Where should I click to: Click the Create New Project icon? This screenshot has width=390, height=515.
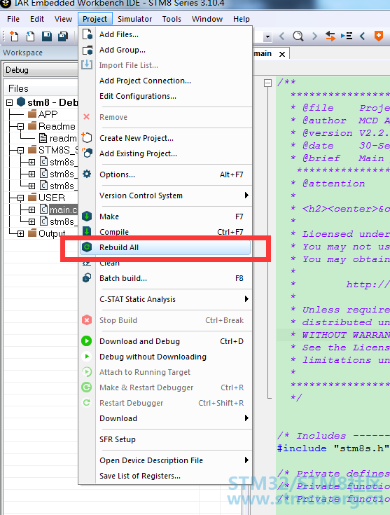pos(87,137)
